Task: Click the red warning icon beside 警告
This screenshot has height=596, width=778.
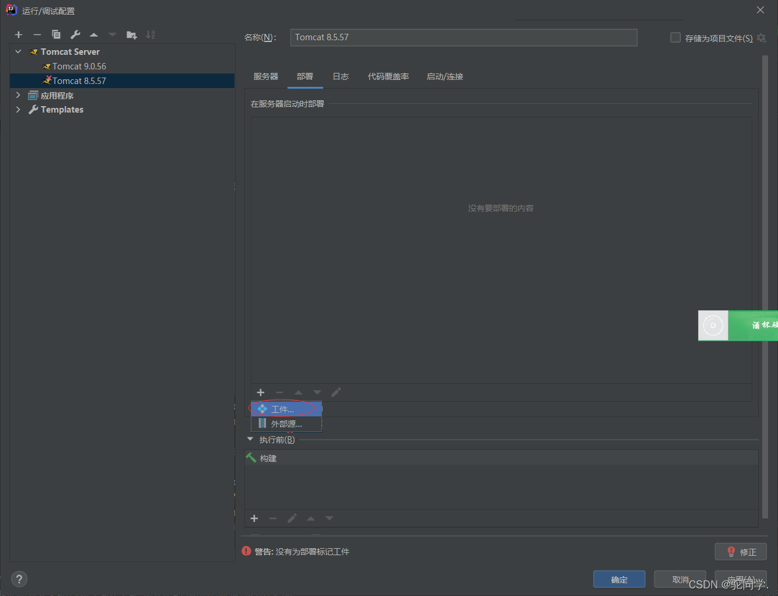Action: point(246,551)
